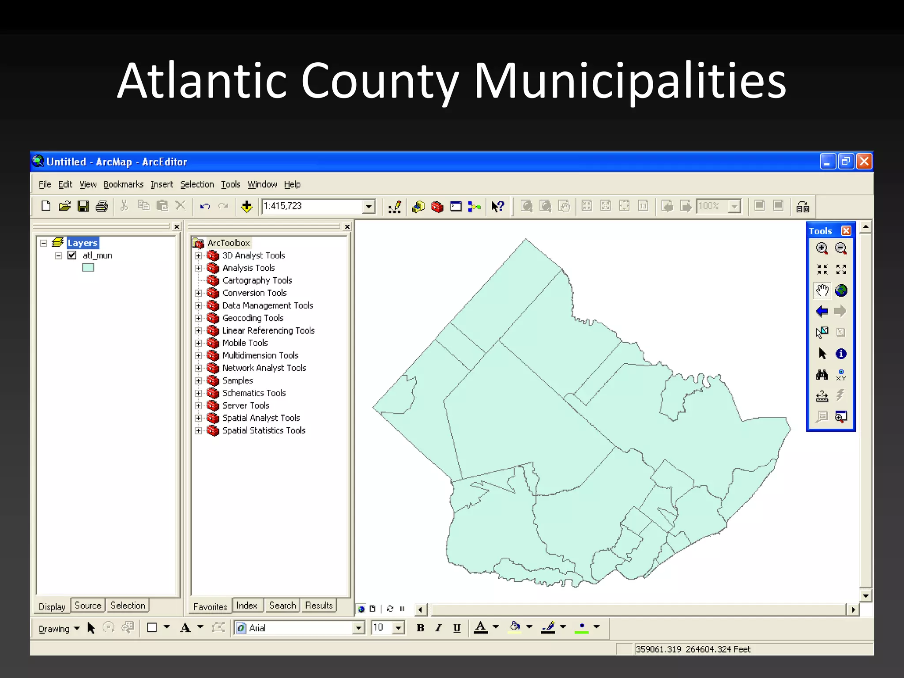The image size is (904, 678).
Task: Toggle ArcToolbox window red toolbox icon
Action: tap(437, 207)
